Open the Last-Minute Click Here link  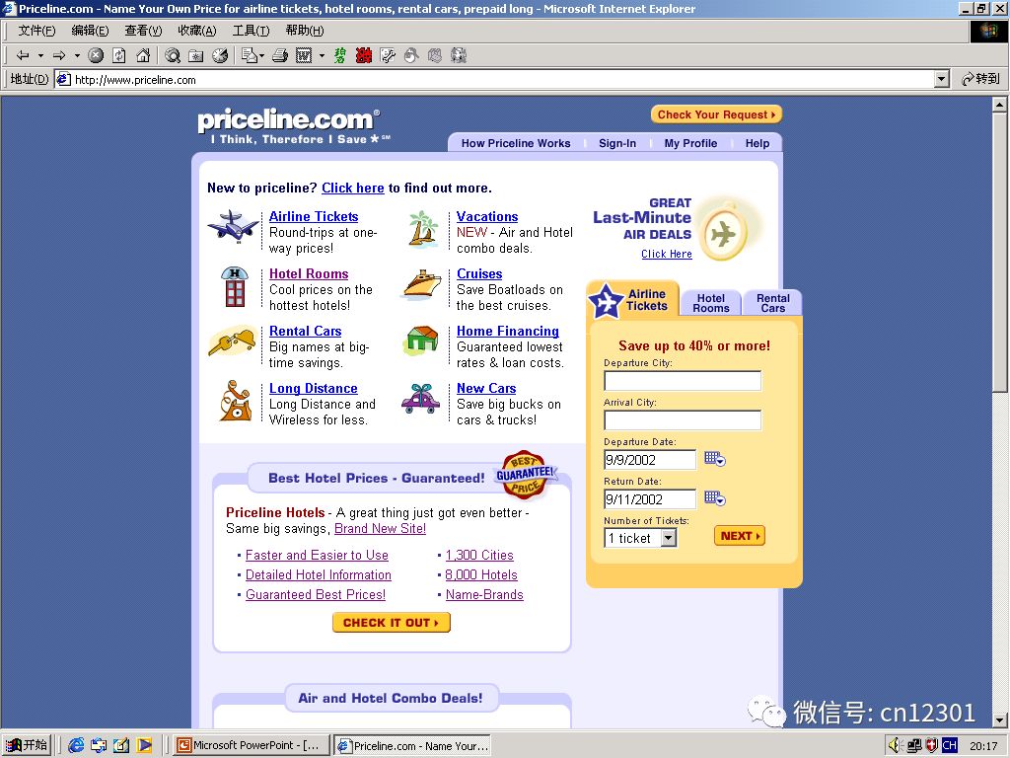tap(667, 254)
